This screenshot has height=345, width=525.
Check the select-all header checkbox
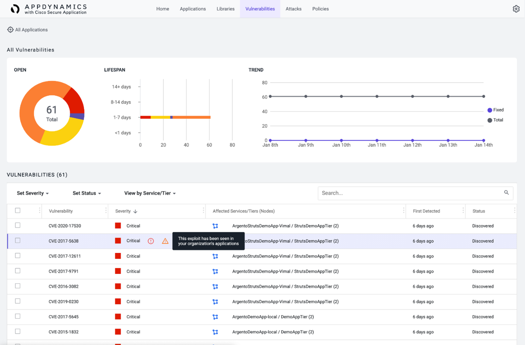pos(18,211)
